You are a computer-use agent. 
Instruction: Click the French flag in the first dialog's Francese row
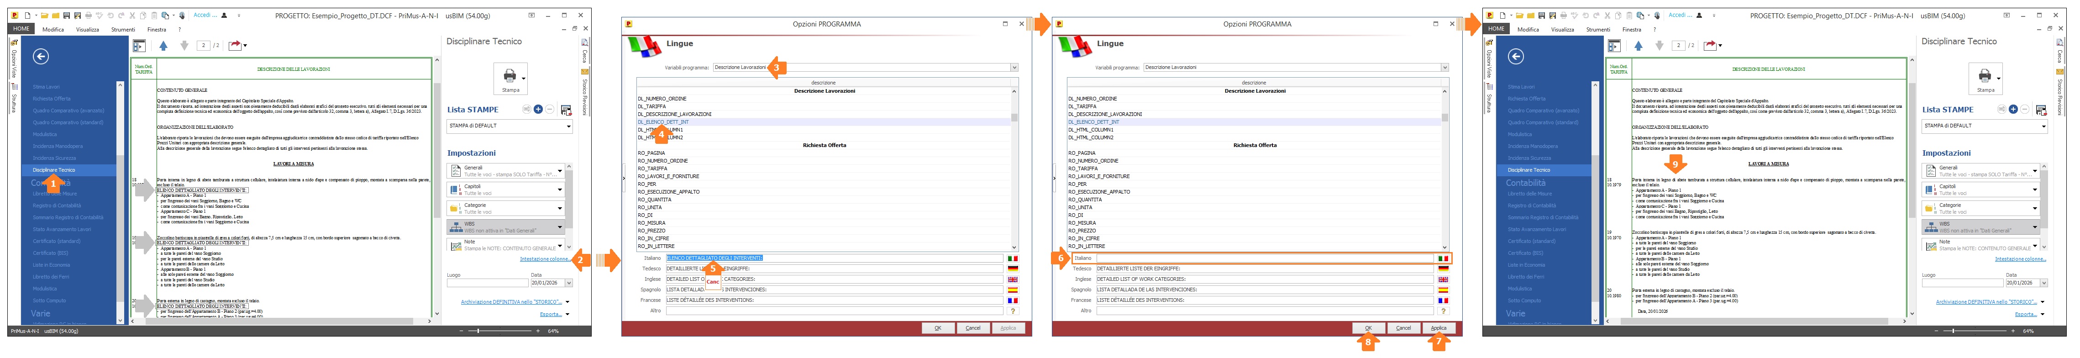point(1013,300)
